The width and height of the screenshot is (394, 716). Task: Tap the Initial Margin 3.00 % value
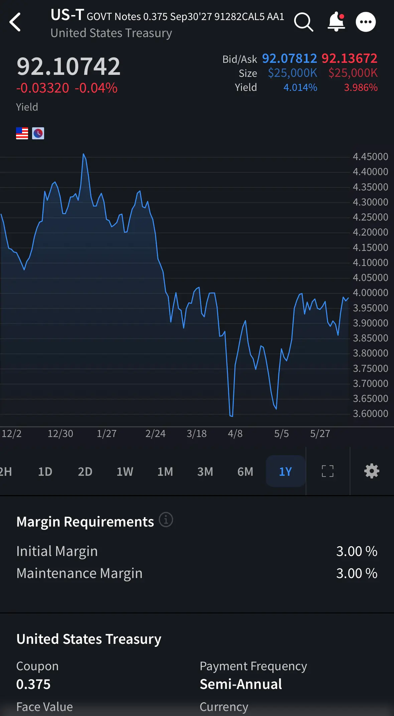pyautogui.click(x=357, y=551)
